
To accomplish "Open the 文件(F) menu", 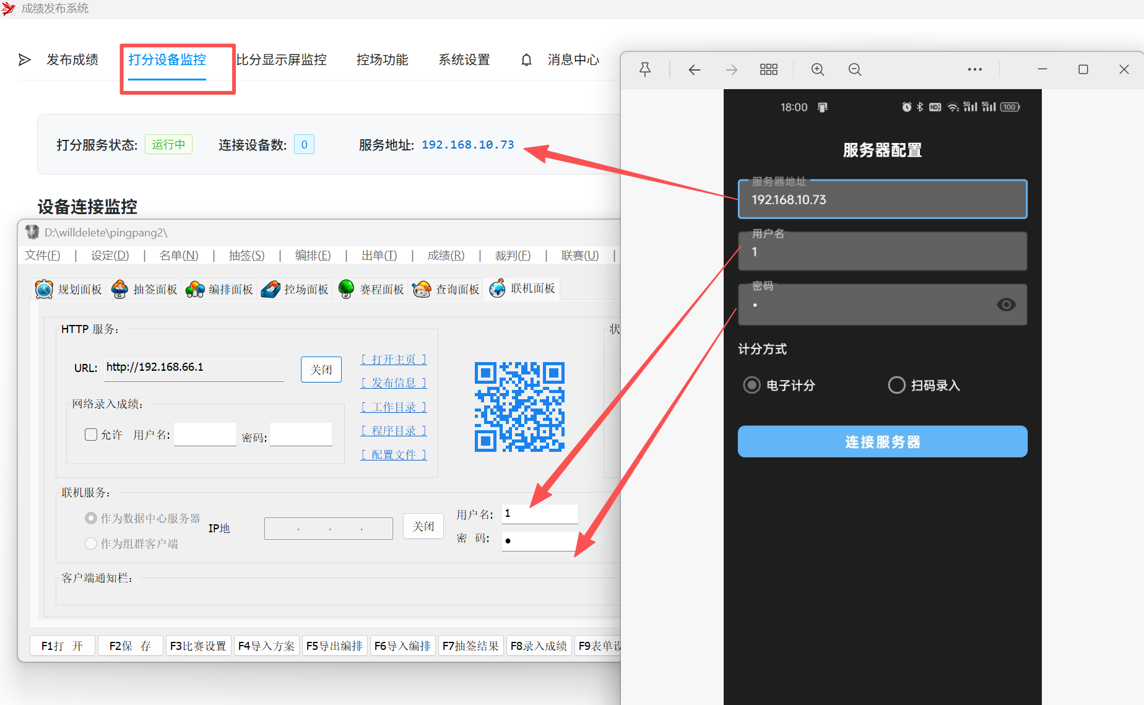I will coord(42,256).
